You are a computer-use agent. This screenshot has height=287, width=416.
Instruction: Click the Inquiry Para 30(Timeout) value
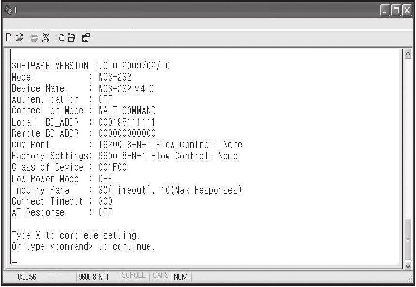[x=170, y=190]
